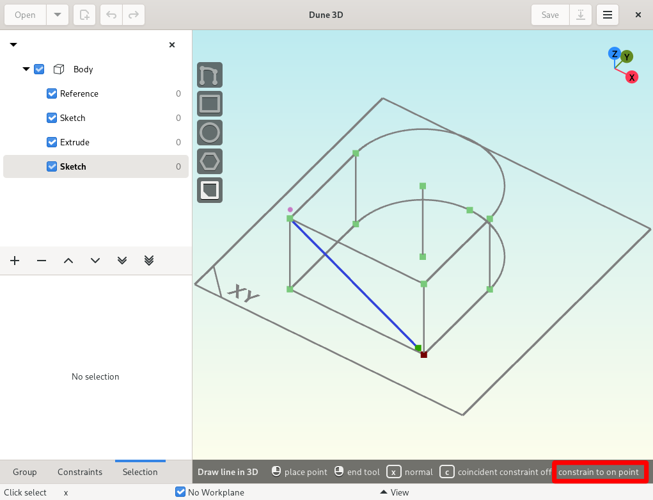Move group to end of body

point(122,261)
